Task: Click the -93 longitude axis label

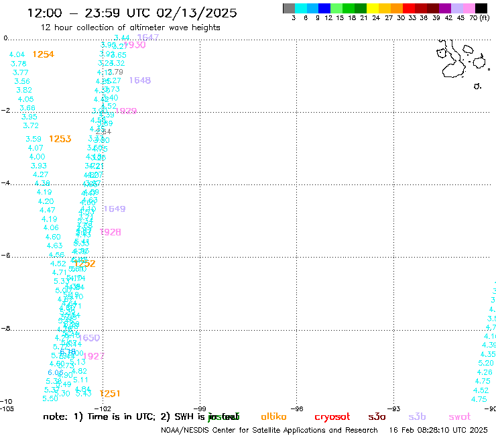Action: (x=394, y=408)
